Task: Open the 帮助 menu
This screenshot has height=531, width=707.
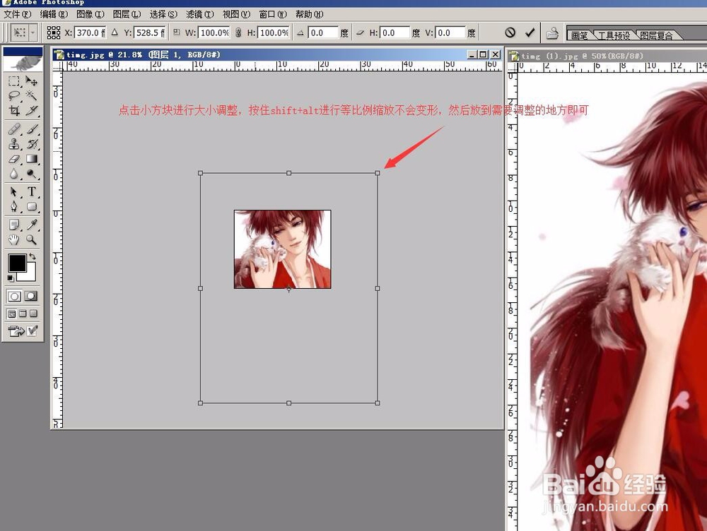Action: point(310,14)
